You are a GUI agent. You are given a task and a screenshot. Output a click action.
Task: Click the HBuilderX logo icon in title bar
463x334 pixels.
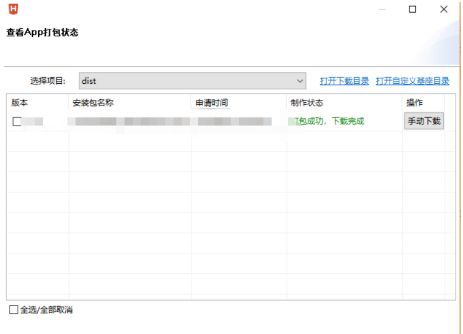tap(13, 9)
